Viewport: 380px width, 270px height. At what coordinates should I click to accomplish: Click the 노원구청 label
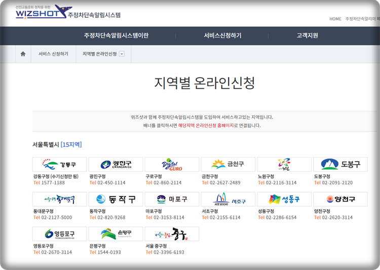click(266, 176)
